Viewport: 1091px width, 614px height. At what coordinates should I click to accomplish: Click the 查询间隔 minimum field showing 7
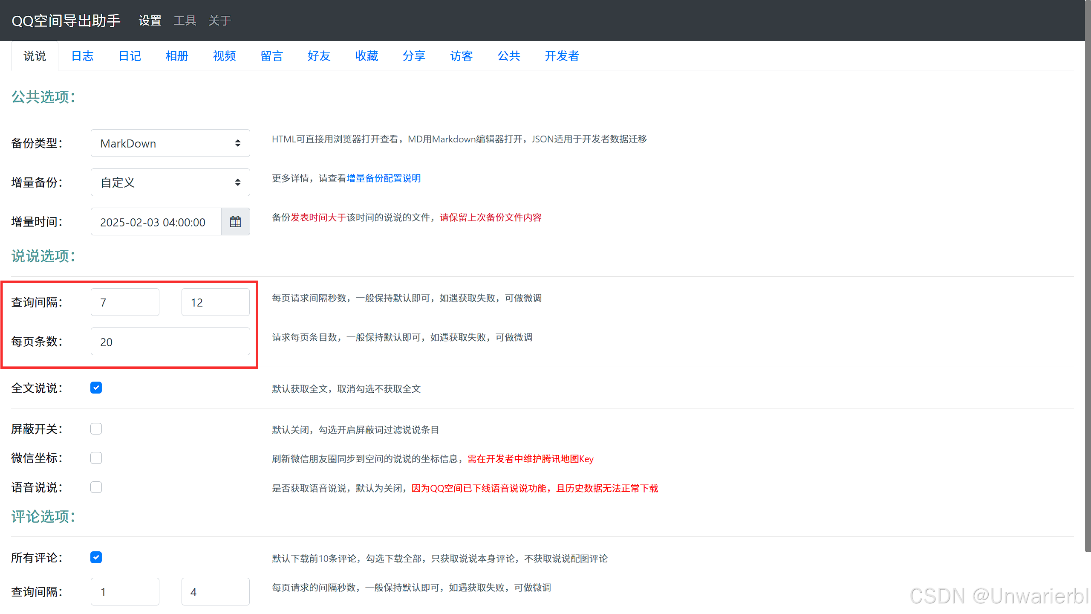[x=125, y=302]
